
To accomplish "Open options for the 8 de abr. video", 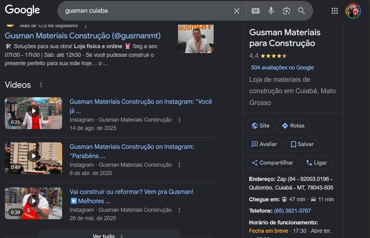I will [179, 165].
